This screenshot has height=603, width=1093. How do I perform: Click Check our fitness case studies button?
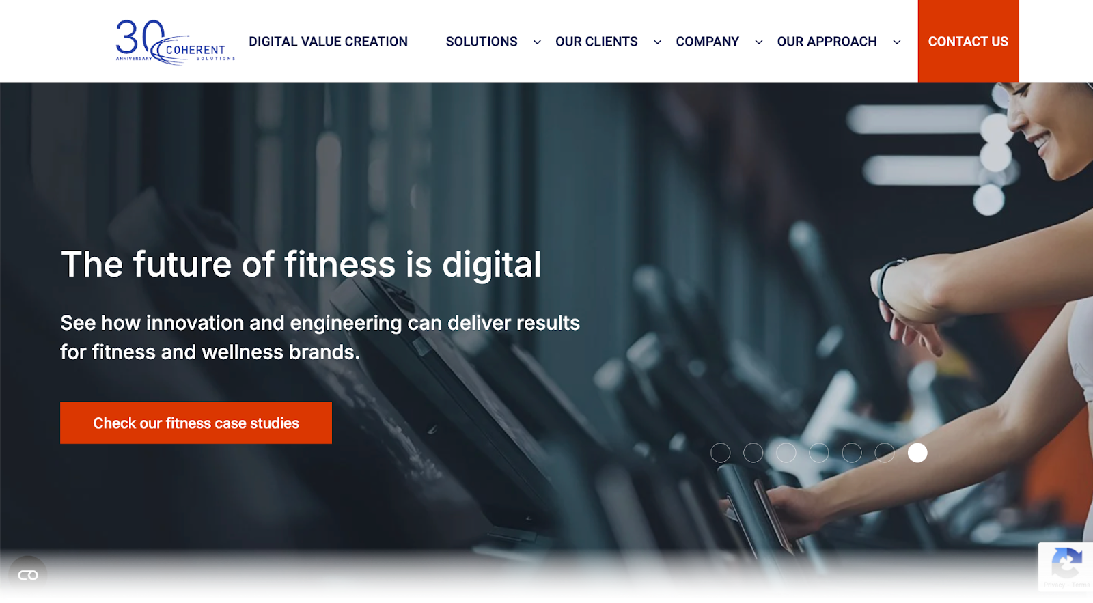click(x=196, y=423)
